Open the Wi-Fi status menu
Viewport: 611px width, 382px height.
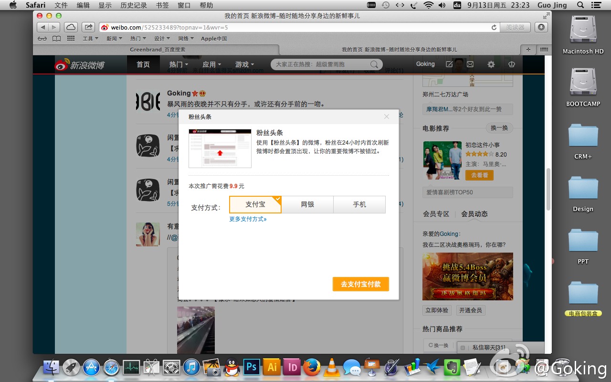click(x=428, y=5)
